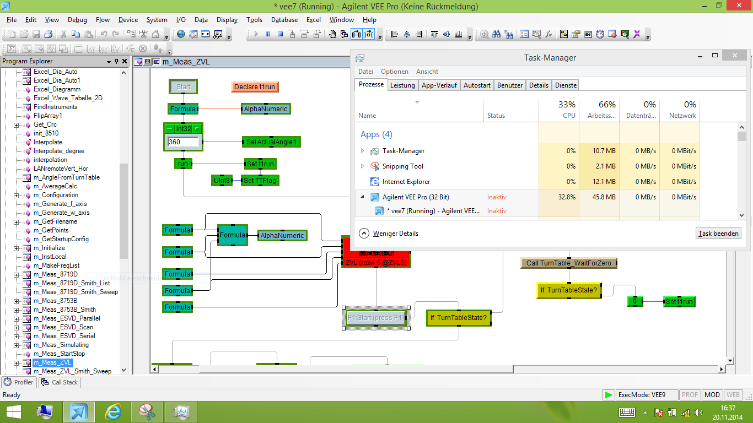Toggle the Int32 object's minimize button

[x=170, y=128]
